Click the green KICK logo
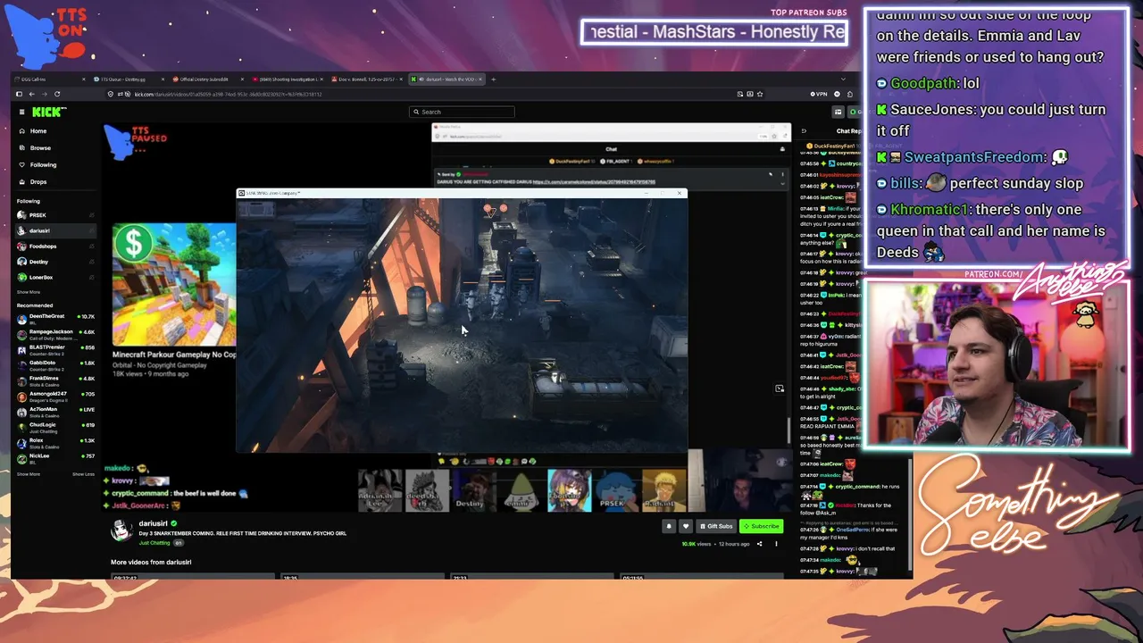The width and height of the screenshot is (1143, 643). (49, 112)
